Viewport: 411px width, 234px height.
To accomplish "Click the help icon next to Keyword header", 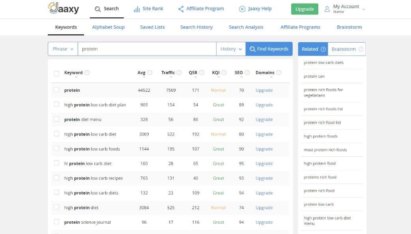I will (x=87, y=72).
